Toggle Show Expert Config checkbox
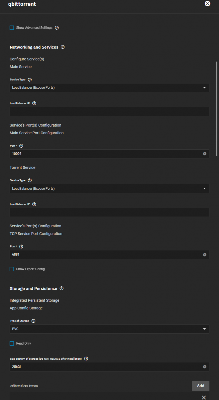Image resolution: width=219 pixels, height=400 pixels. point(12,269)
